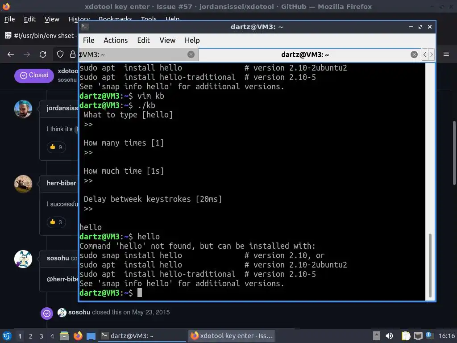Viewport: 457px width, 343px height.
Task: Reload the Firefox page
Action: [x=43, y=54]
